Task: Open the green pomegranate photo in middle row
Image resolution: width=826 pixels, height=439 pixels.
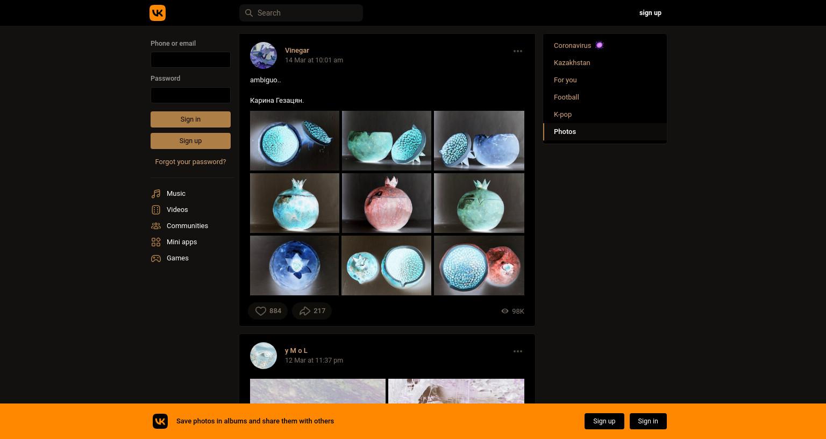Action: (479, 203)
